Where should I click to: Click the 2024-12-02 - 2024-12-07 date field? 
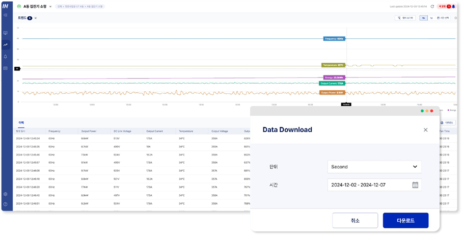pos(369,185)
